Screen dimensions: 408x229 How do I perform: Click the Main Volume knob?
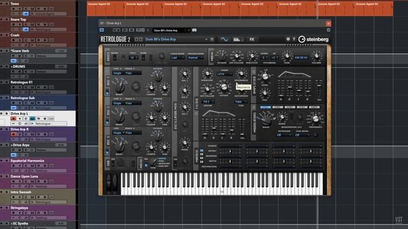[x=316, y=56]
